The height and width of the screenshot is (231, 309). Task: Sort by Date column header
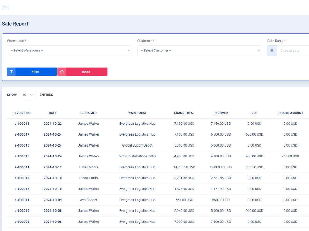point(53,113)
